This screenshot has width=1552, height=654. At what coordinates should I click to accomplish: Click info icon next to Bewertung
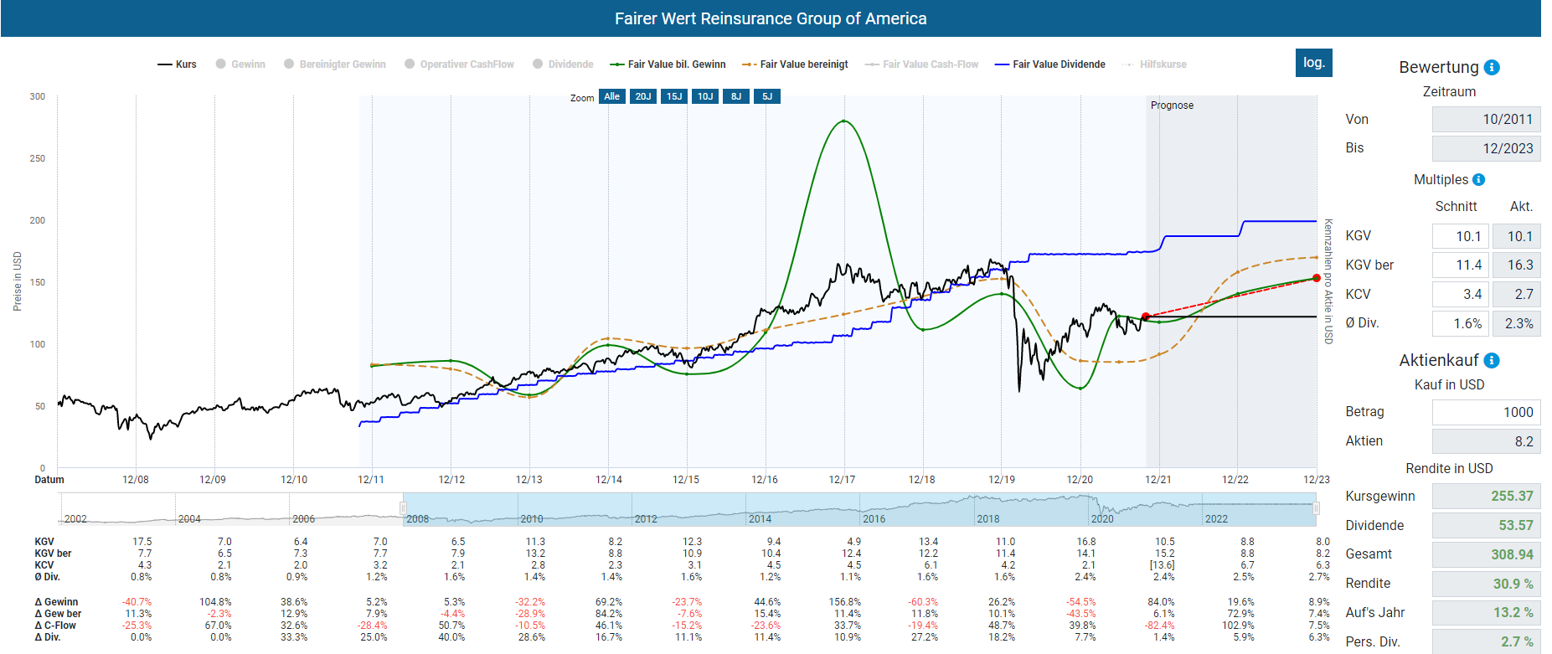point(1492,68)
